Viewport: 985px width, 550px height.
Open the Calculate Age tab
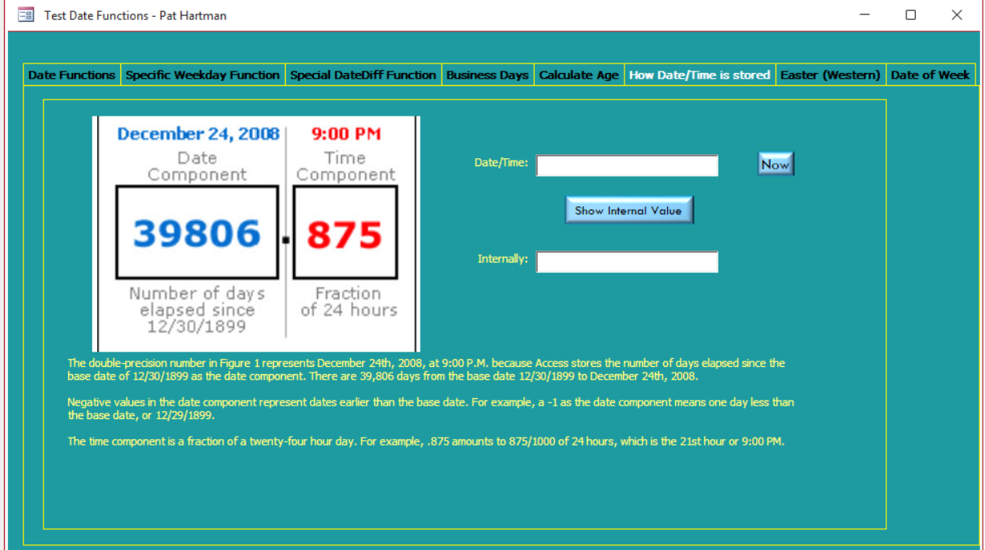coord(579,75)
